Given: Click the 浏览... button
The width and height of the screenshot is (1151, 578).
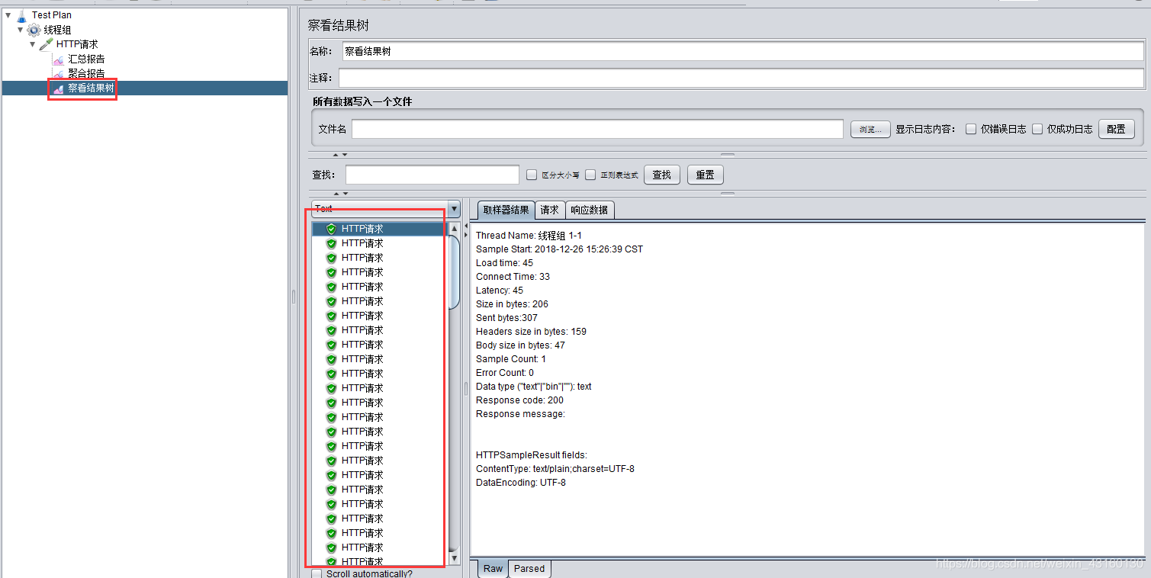Looking at the screenshot, I should (870, 129).
